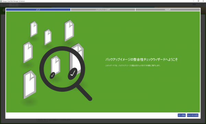206x124 pixels.
Task: Go to the バックアップイメージの参照 step tab
Action: (x=103, y=10)
